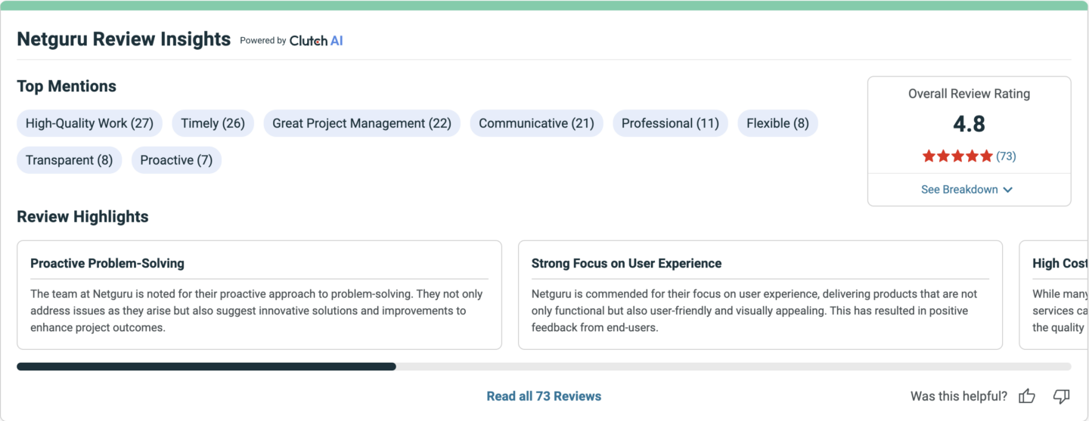Click the five red stars rating

957,156
